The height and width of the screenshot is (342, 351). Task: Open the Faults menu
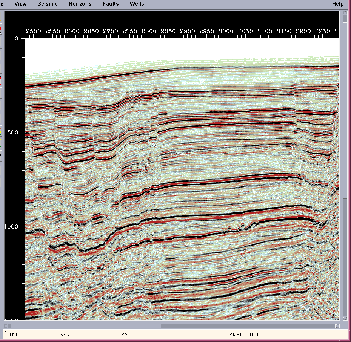[x=111, y=4]
